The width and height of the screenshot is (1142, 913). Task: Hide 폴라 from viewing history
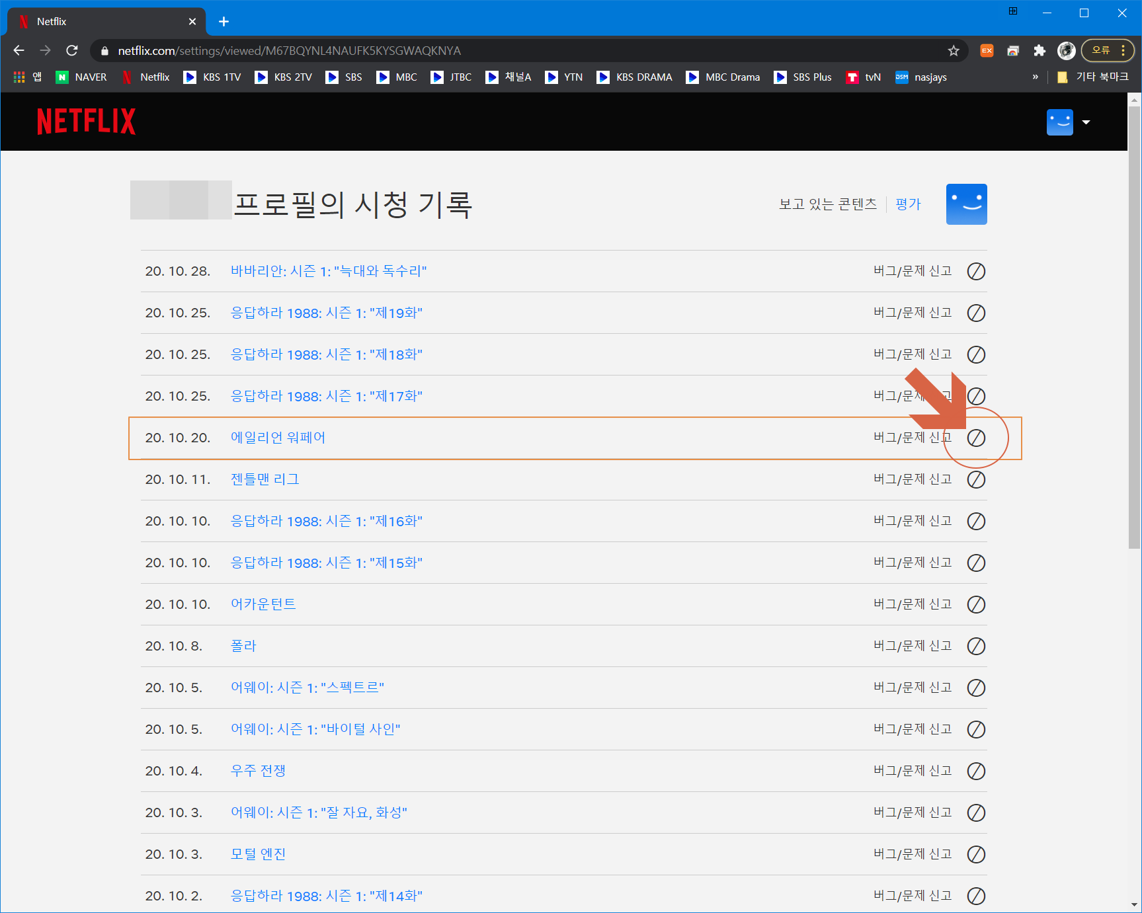point(976,646)
